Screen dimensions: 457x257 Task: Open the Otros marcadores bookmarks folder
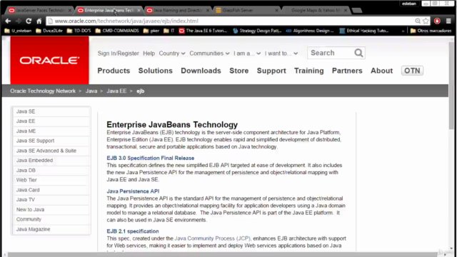pyautogui.click(x=431, y=31)
